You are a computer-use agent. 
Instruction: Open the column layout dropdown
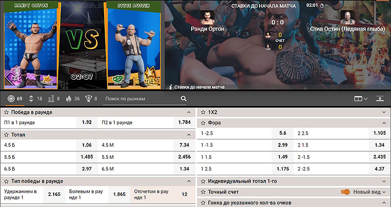361,99
